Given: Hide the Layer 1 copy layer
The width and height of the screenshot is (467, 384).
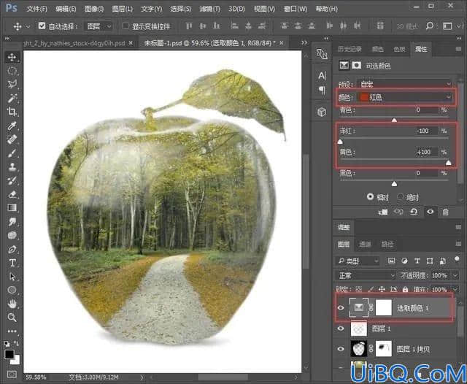Looking at the screenshot, I should pyautogui.click(x=341, y=349).
